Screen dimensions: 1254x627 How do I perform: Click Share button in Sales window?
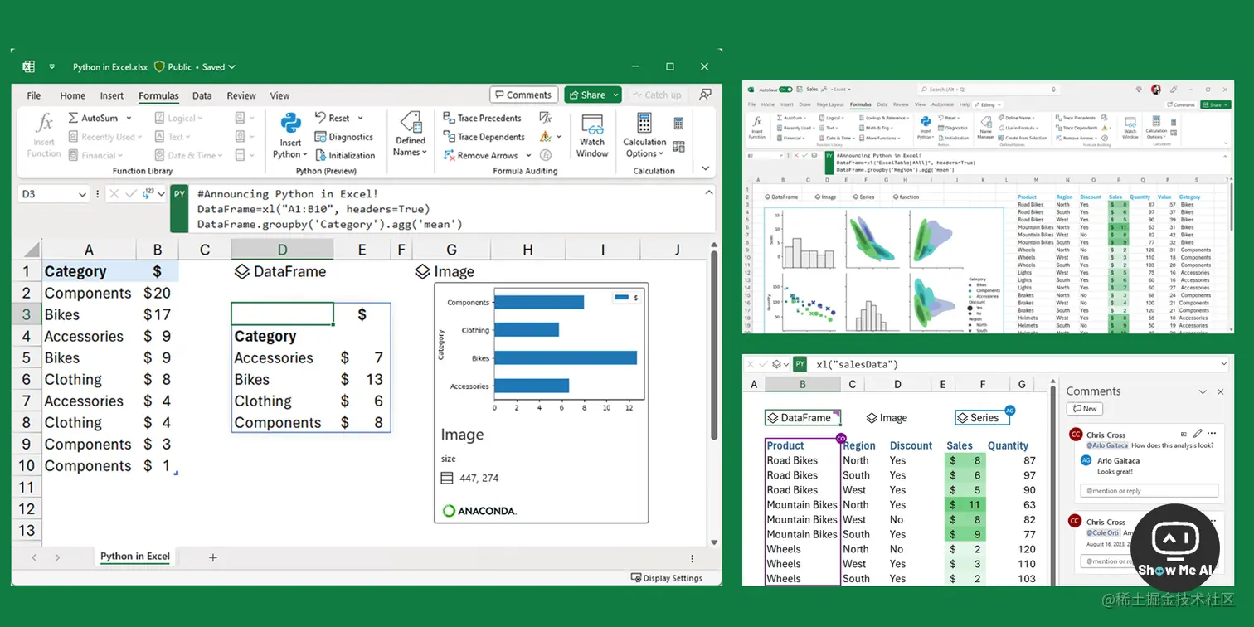click(x=1216, y=105)
